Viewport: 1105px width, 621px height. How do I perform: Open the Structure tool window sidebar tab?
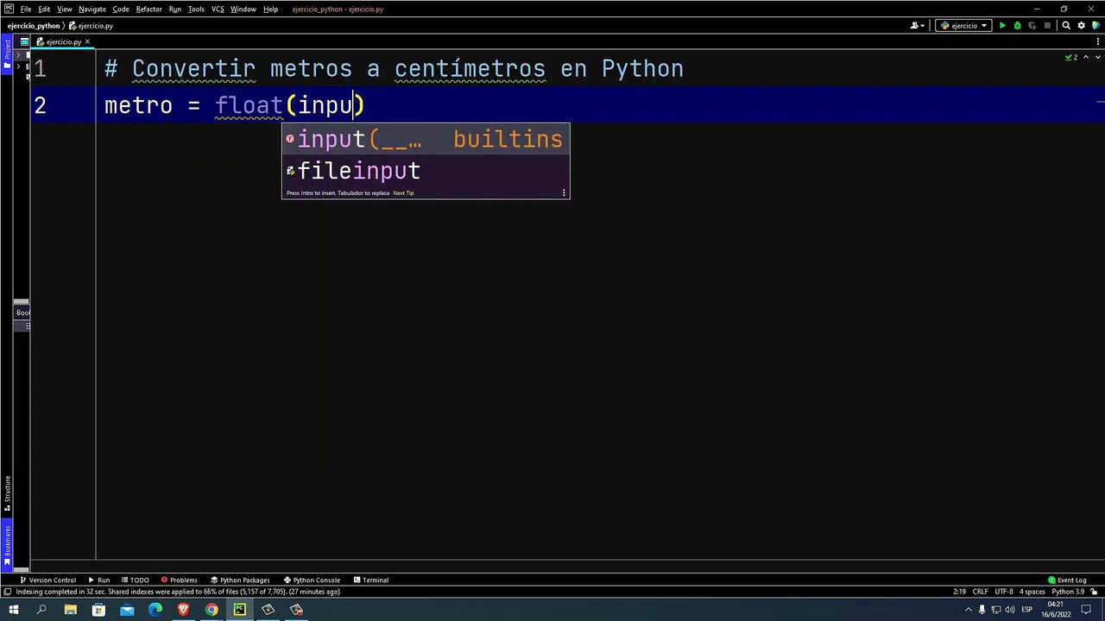(x=7, y=493)
